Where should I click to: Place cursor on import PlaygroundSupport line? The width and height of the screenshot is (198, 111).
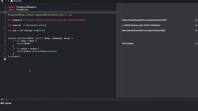point(22,7)
